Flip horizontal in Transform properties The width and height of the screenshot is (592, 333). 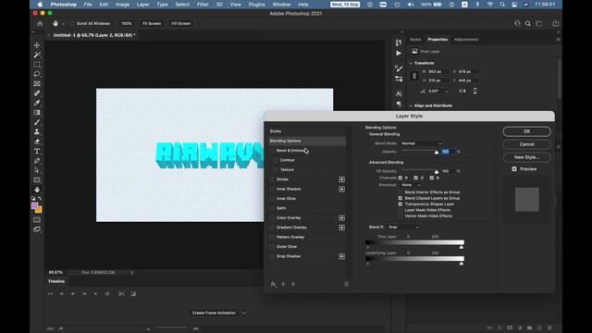tap(462, 91)
